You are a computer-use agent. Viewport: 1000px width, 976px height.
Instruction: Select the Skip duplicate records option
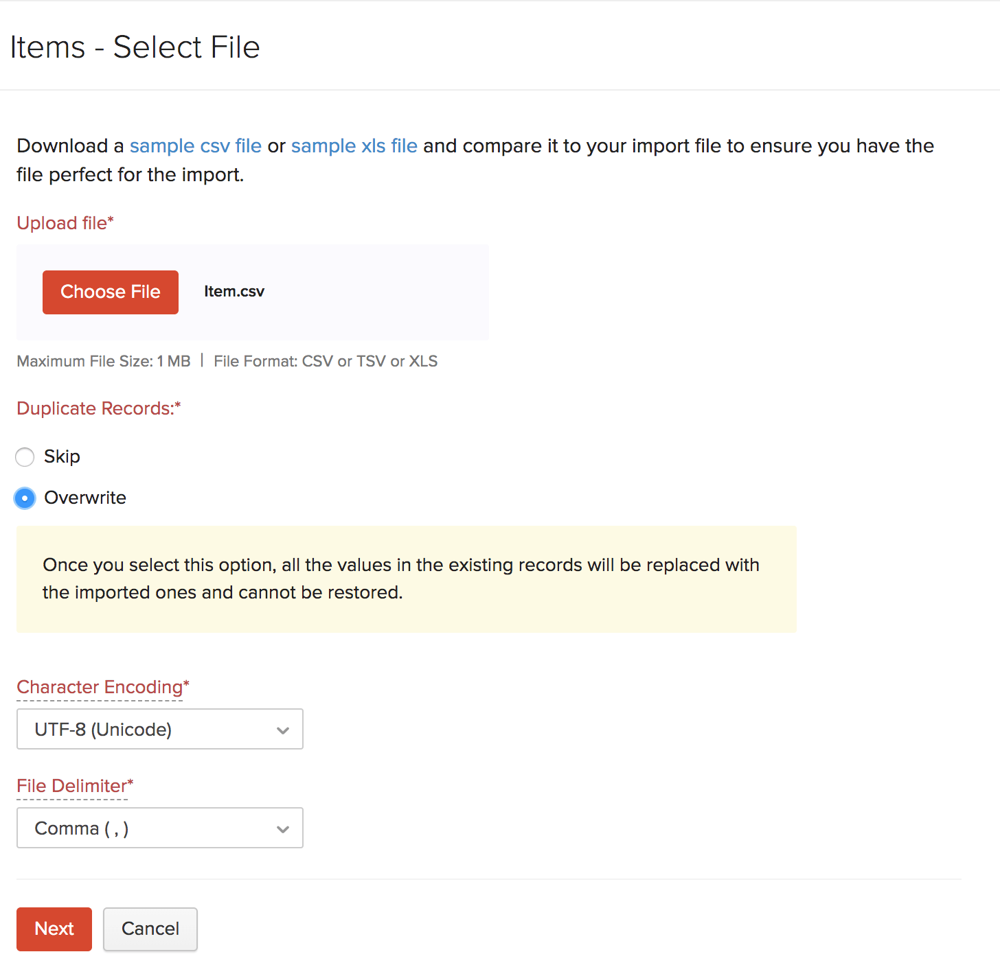(25, 456)
